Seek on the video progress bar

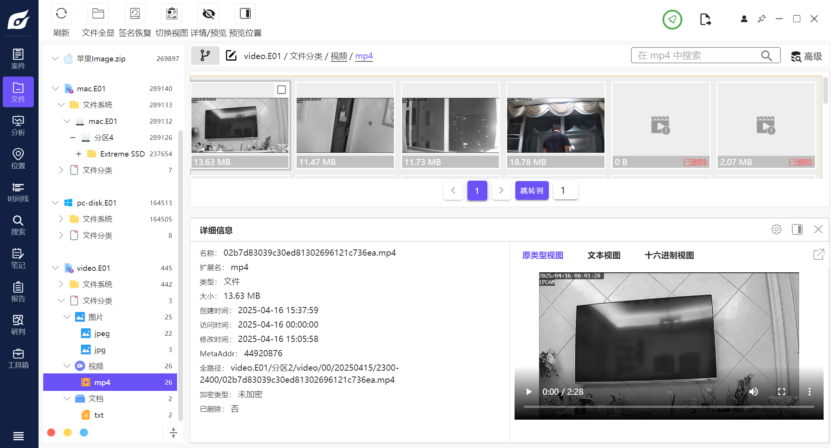[669, 407]
